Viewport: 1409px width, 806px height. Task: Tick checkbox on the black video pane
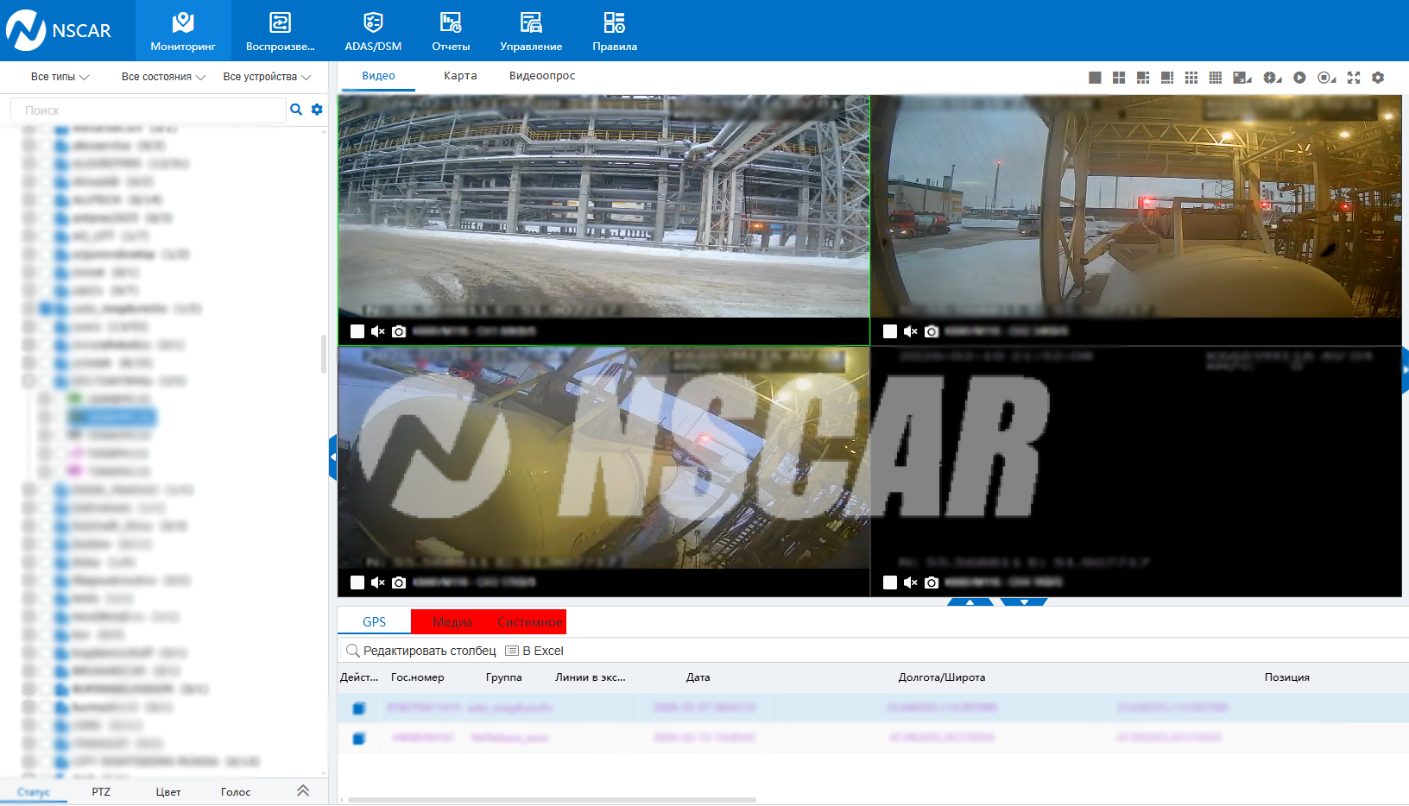(890, 582)
